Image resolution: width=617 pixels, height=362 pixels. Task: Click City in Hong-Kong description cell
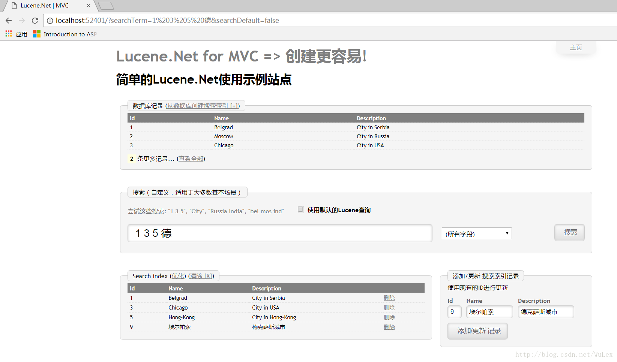click(274, 317)
